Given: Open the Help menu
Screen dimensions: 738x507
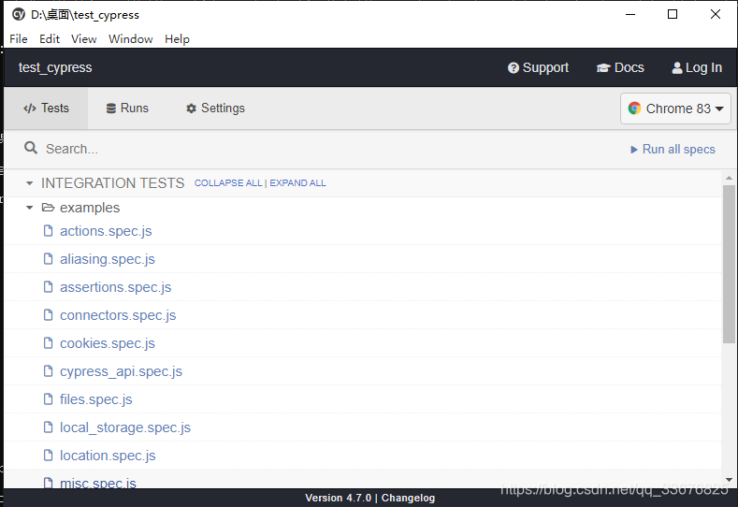Looking at the screenshot, I should click(x=177, y=39).
